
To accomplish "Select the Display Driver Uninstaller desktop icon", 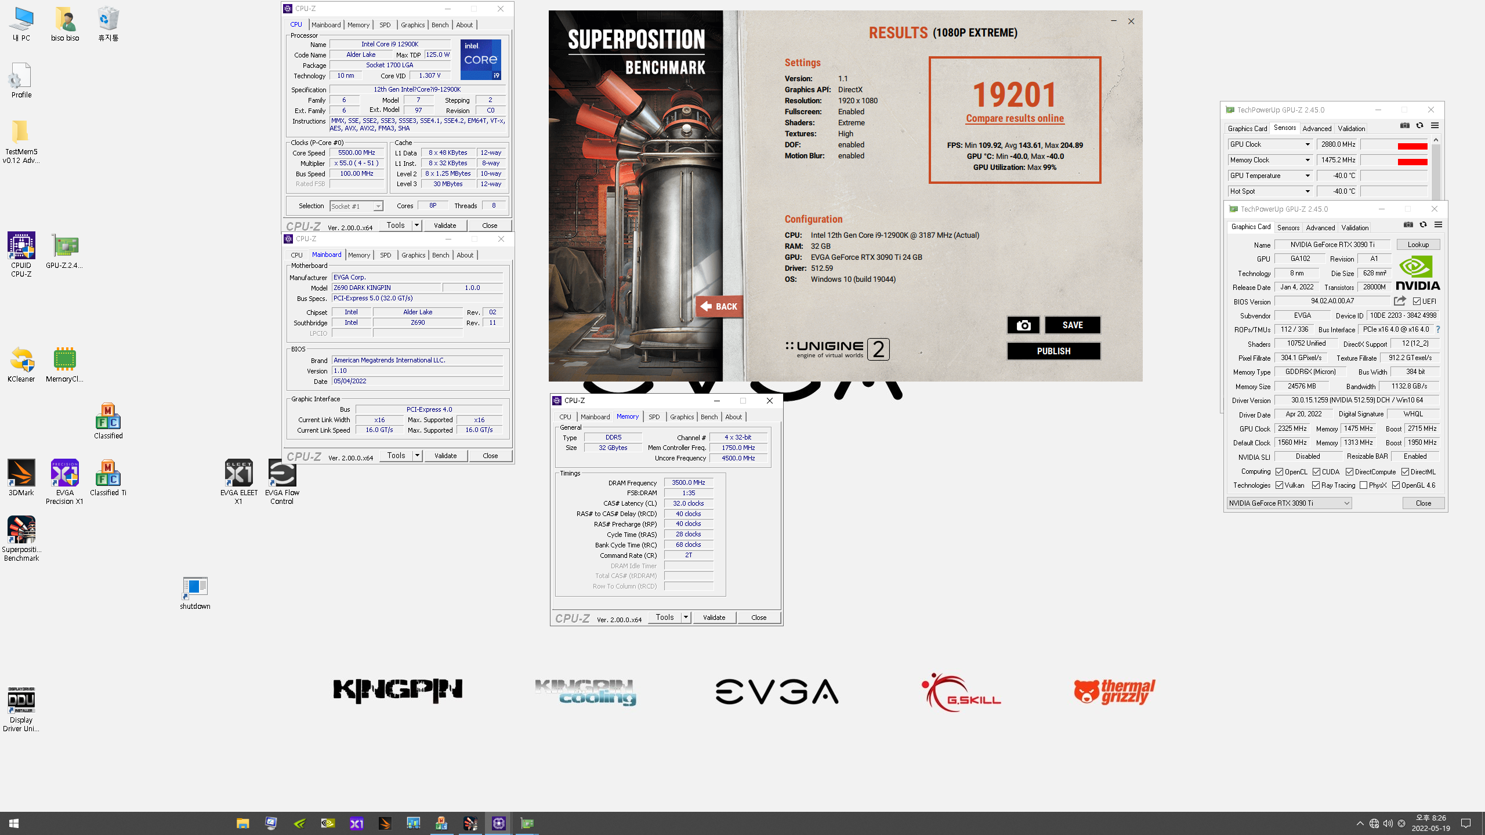I will [x=21, y=709].
